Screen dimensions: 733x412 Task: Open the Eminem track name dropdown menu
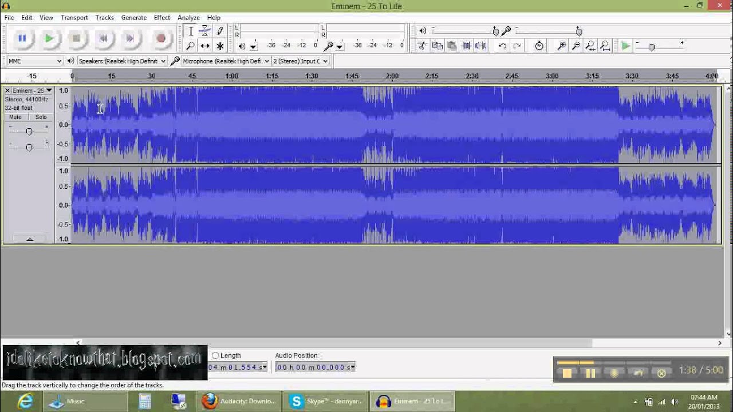point(33,90)
